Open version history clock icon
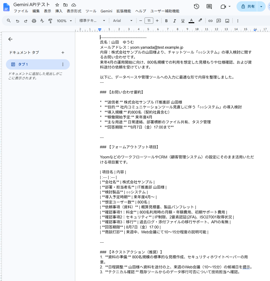The width and height of the screenshot is (270, 281). pyautogui.click(x=197, y=7)
